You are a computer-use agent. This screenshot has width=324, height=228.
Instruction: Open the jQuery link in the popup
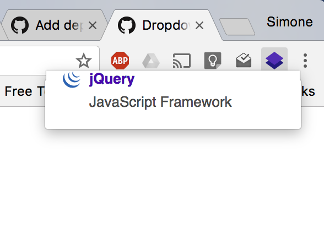pos(112,79)
